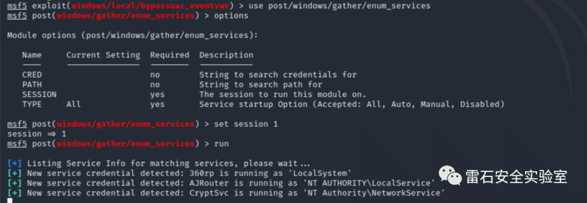Click the blue [*] status marker
This screenshot has height=203, width=587.
click(15, 163)
